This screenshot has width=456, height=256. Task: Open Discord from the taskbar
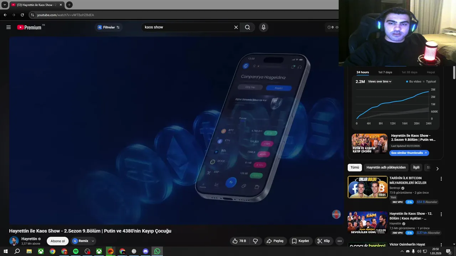point(145,251)
